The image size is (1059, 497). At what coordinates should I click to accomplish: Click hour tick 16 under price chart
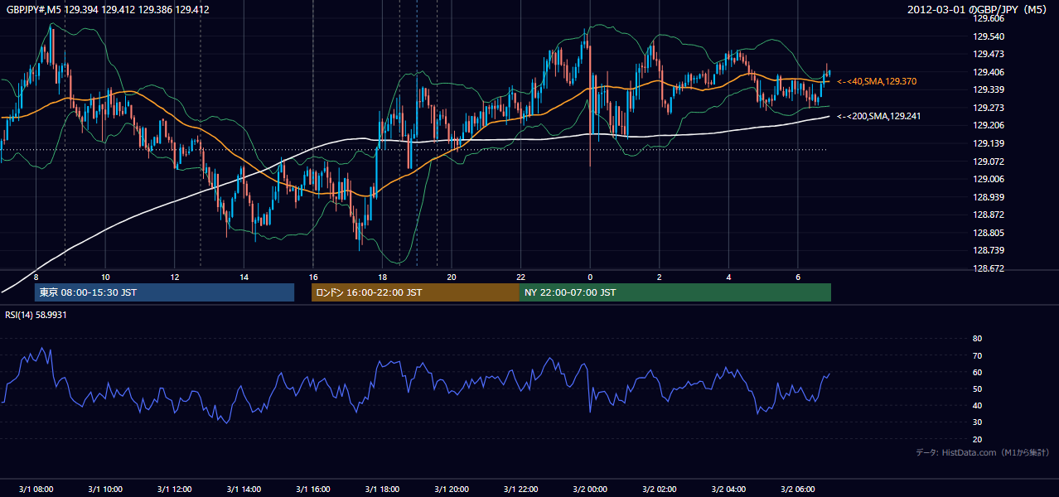click(312, 277)
